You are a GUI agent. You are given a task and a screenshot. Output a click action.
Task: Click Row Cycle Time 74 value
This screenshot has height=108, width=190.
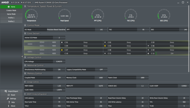59,102
